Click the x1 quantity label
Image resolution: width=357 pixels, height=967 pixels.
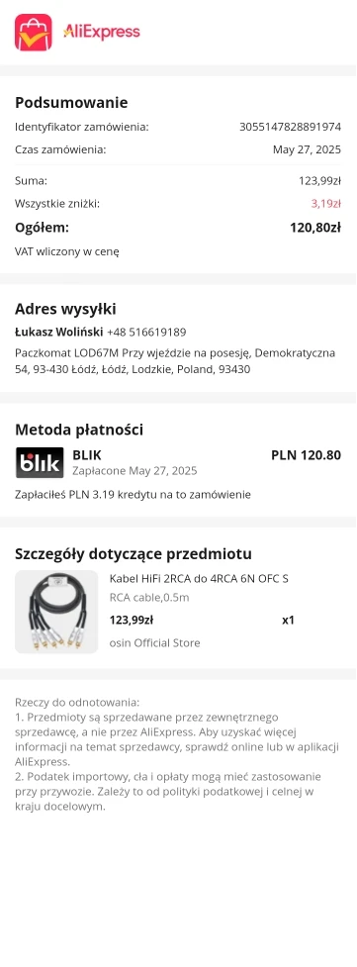(x=288, y=620)
